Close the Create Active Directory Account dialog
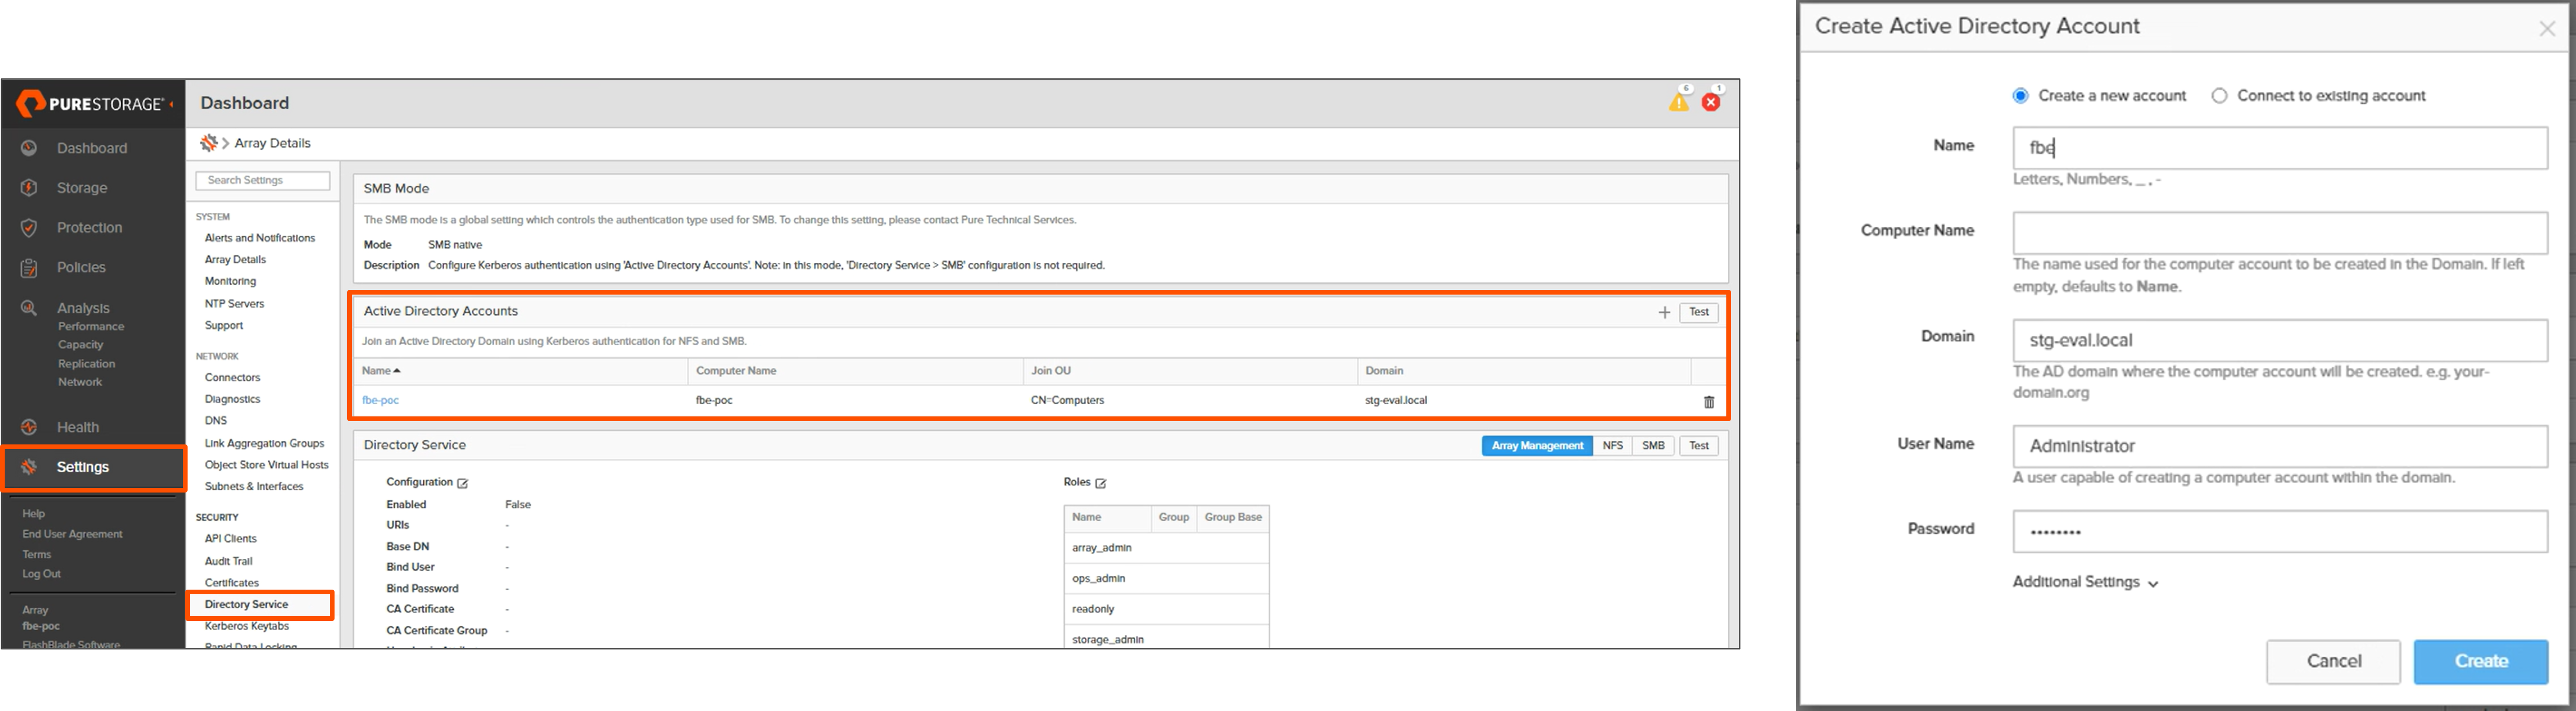Viewport: 2576px width, 711px height. [x=2547, y=29]
